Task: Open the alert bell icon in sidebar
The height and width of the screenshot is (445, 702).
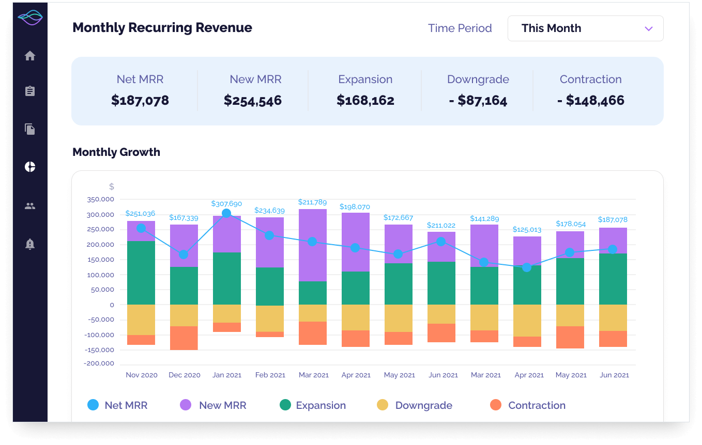Action: (30, 244)
